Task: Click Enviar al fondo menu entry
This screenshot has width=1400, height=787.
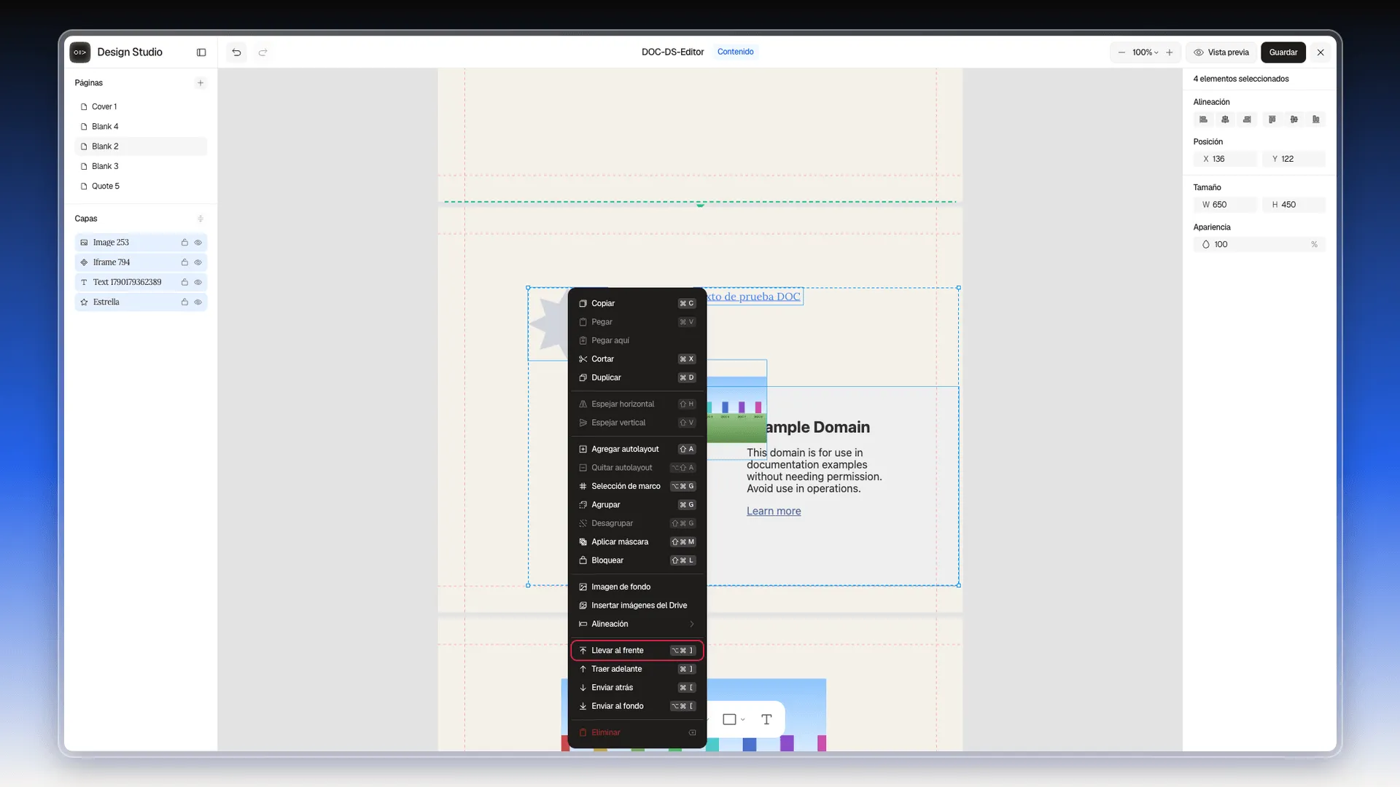Action: (x=637, y=706)
